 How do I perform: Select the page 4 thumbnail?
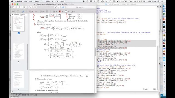[x=19, y=23]
